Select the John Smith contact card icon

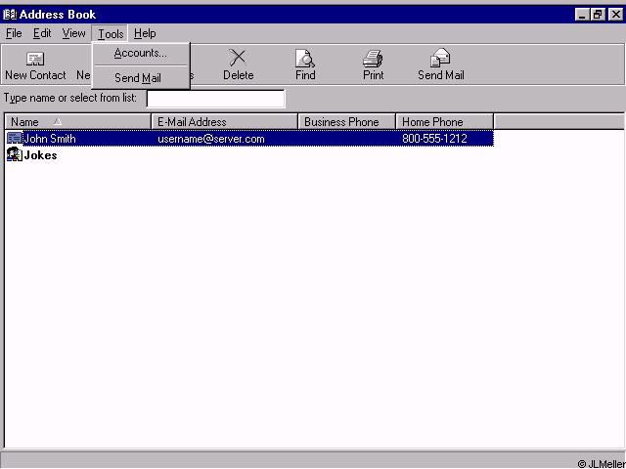pyautogui.click(x=14, y=139)
